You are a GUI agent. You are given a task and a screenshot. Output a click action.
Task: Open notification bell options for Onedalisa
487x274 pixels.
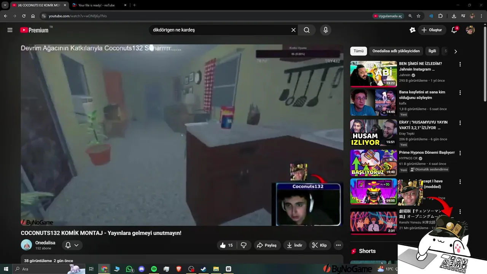pyautogui.click(x=72, y=245)
